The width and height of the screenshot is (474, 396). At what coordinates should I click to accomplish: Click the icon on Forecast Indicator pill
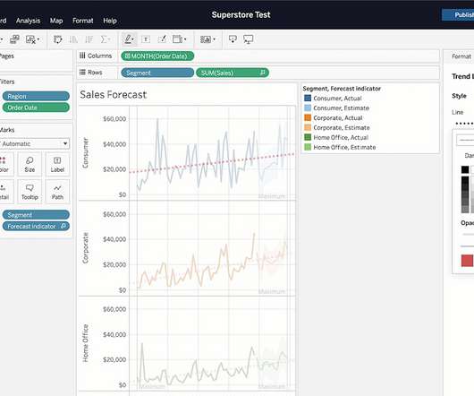point(63,226)
